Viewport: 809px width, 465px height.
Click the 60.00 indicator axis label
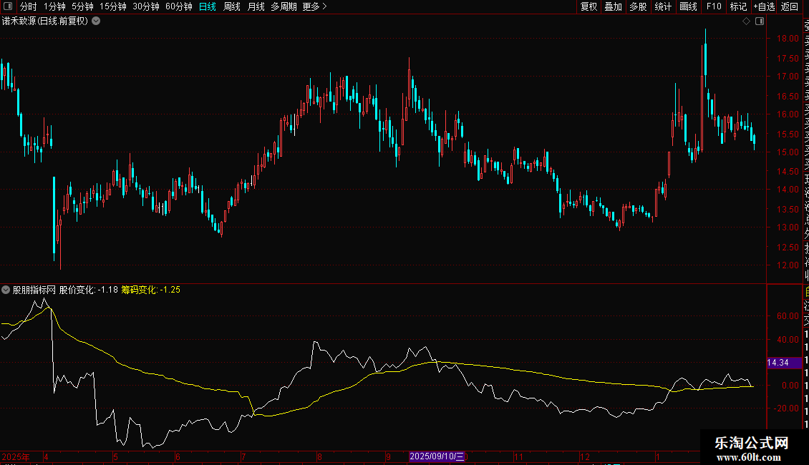(x=788, y=316)
